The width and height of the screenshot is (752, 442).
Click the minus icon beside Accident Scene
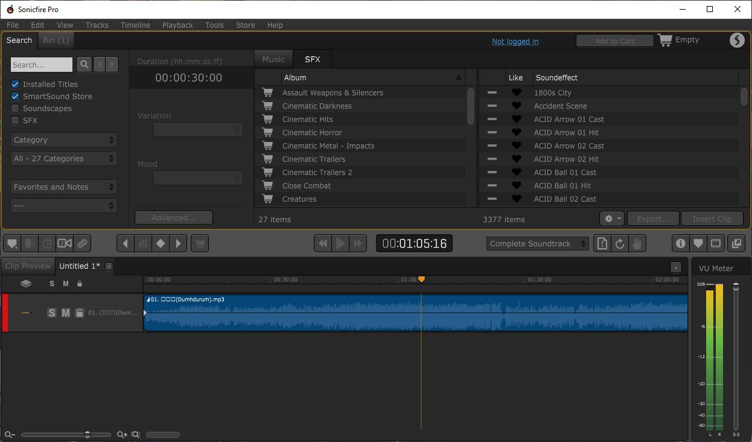tap(492, 106)
